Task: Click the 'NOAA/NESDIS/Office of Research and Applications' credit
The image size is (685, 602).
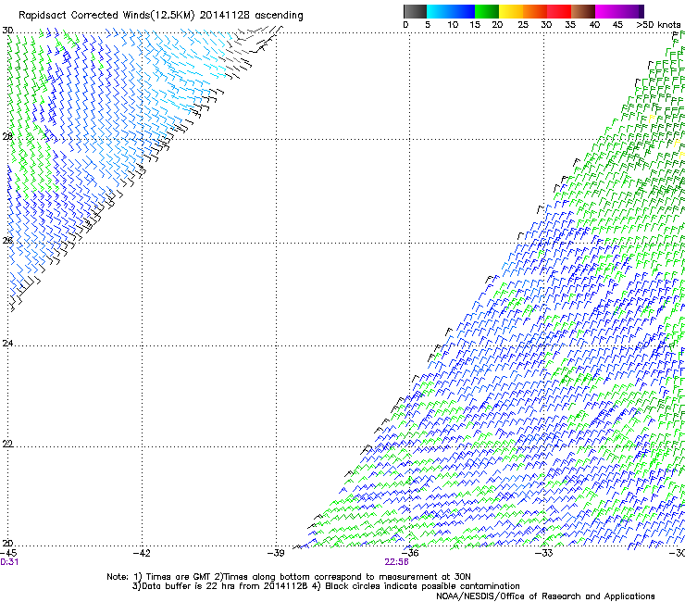Action: point(545,596)
